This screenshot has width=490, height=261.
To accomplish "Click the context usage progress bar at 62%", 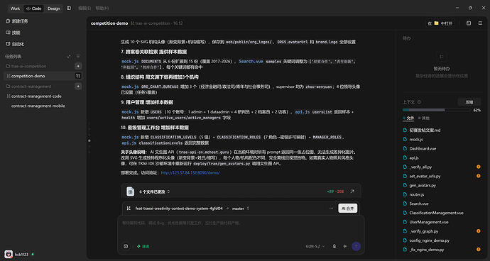I will click(436, 110).
